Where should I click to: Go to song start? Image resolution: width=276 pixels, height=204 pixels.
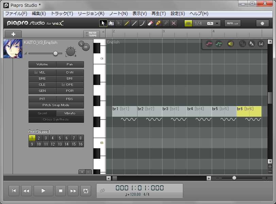point(14,191)
